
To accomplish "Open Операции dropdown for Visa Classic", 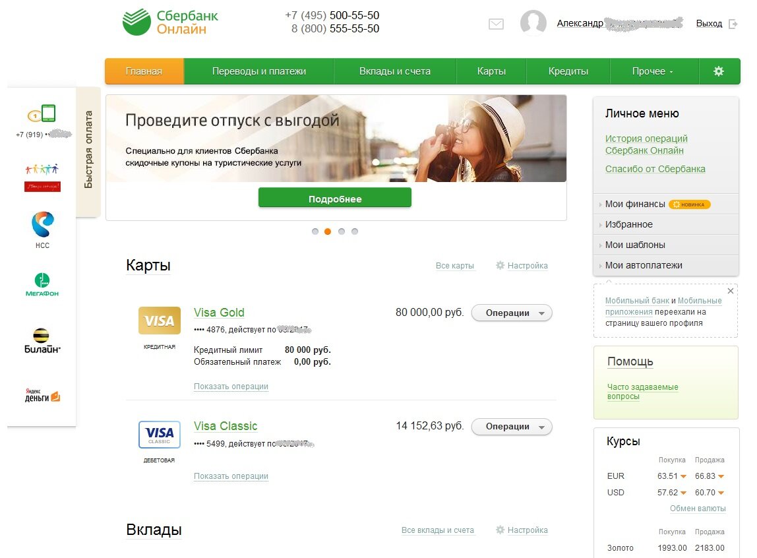I will [512, 426].
